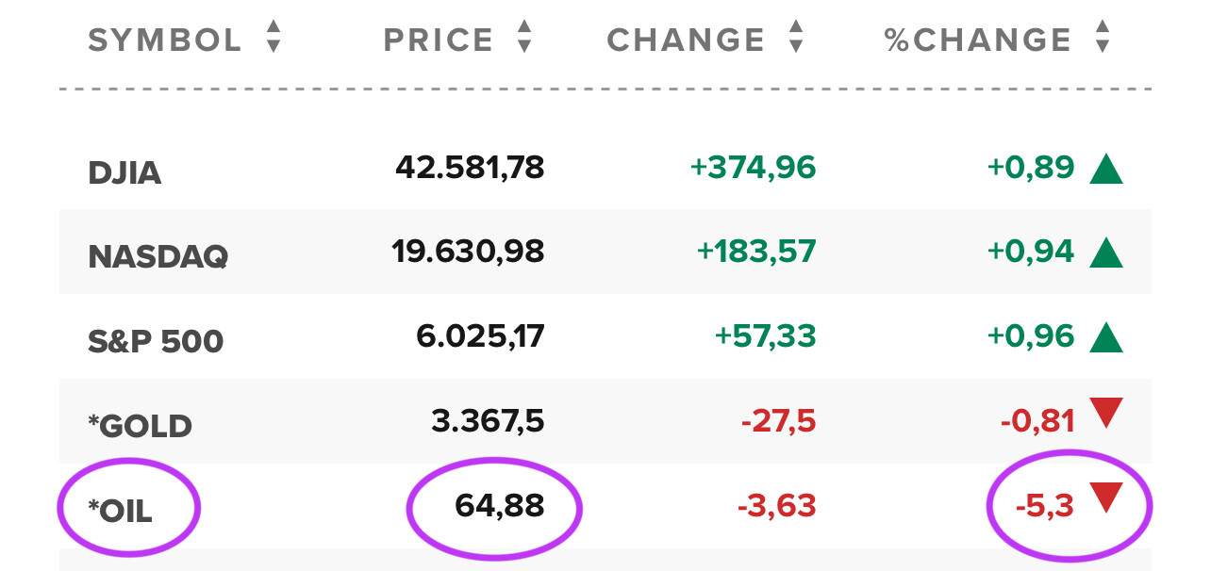Image resolution: width=1211 pixels, height=571 pixels.
Task: Select the Oil price value 64,88
Action: pos(499,506)
